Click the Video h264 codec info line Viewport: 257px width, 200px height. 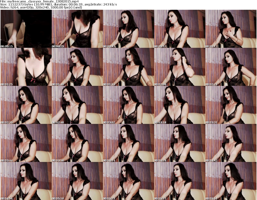click(x=41, y=7)
